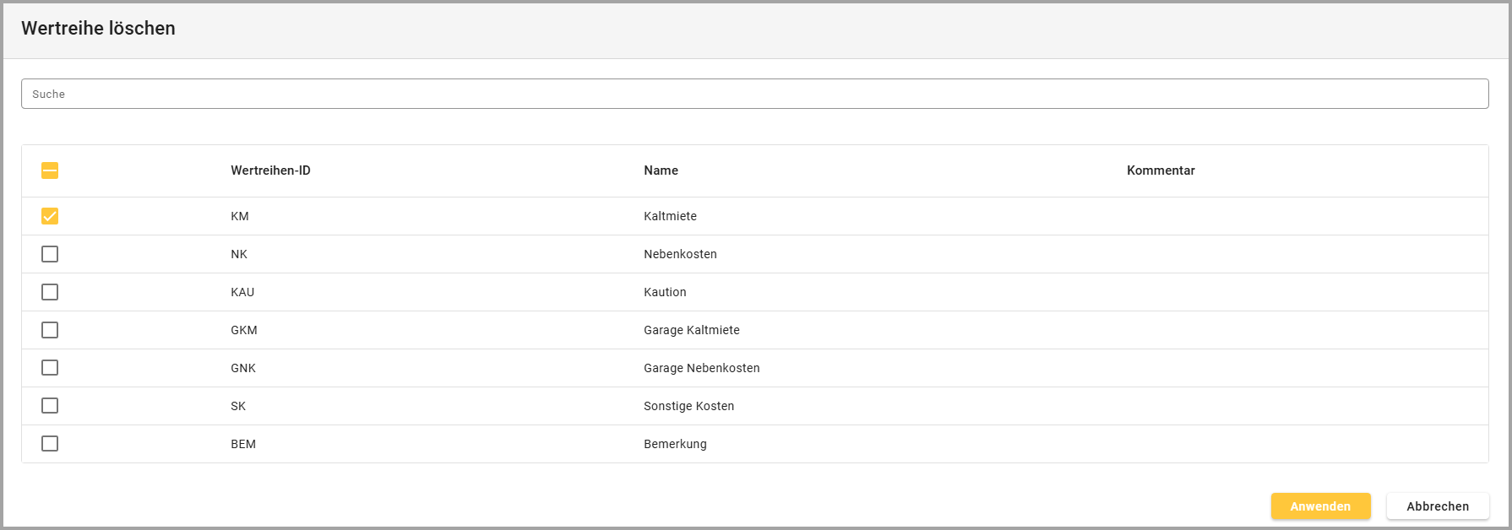Check the Nebenkosten (NK) row checkbox
1512x530 pixels.
pyautogui.click(x=50, y=254)
